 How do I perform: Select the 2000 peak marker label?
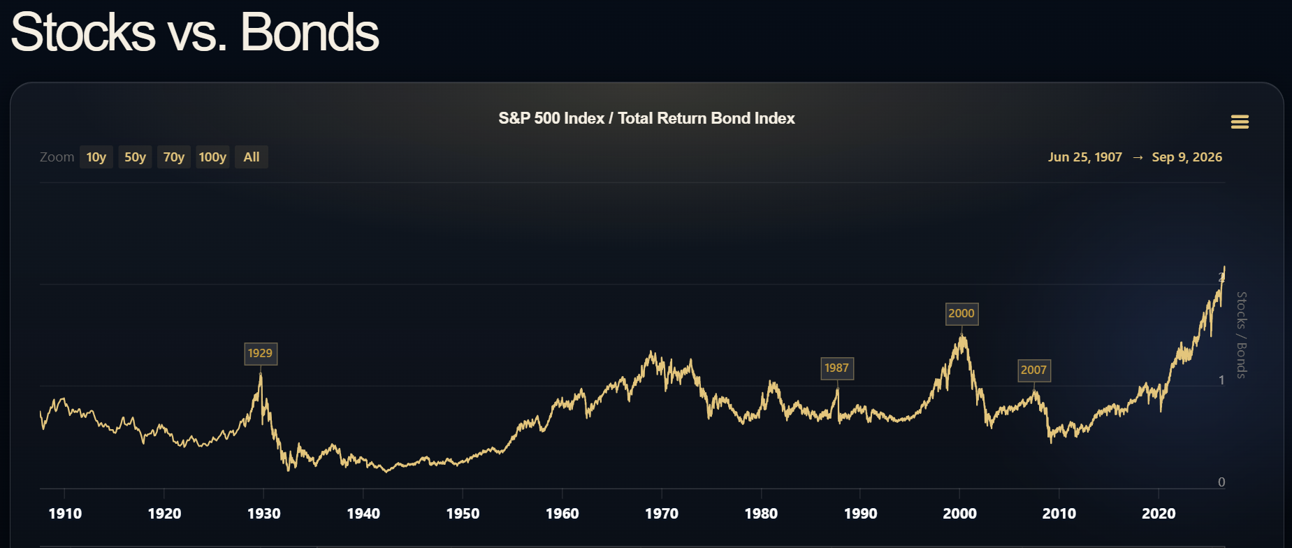(961, 314)
